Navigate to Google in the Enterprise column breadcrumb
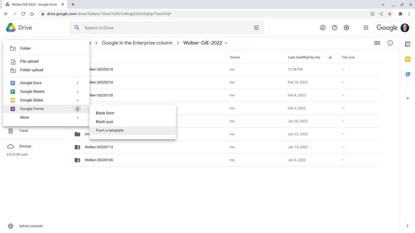Viewport: 415px width, 233px height. click(137, 43)
